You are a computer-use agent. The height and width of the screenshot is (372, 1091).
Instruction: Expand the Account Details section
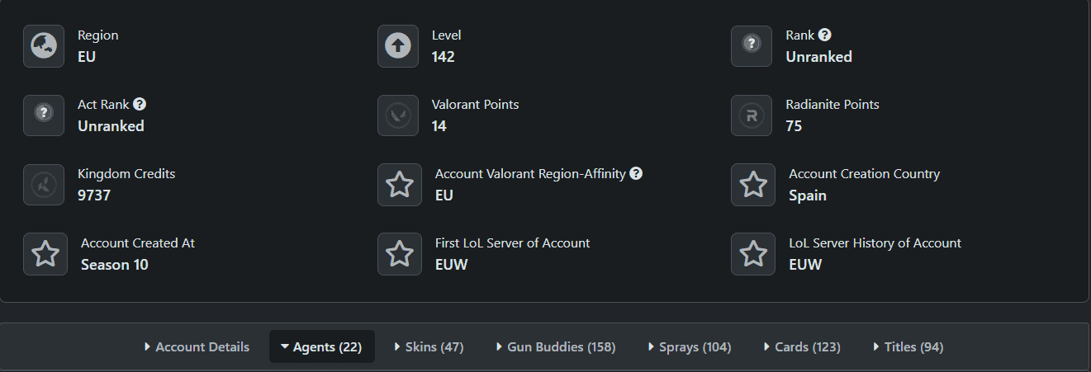point(197,347)
